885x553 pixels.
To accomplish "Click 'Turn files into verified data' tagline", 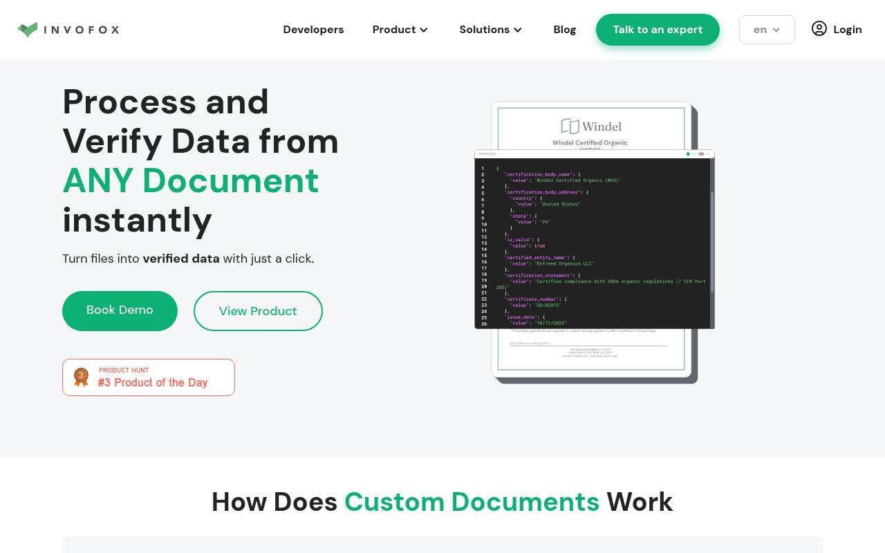I will click(x=188, y=259).
